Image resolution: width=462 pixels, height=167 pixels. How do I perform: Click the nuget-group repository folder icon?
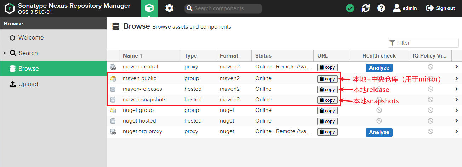tap(113, 110)
